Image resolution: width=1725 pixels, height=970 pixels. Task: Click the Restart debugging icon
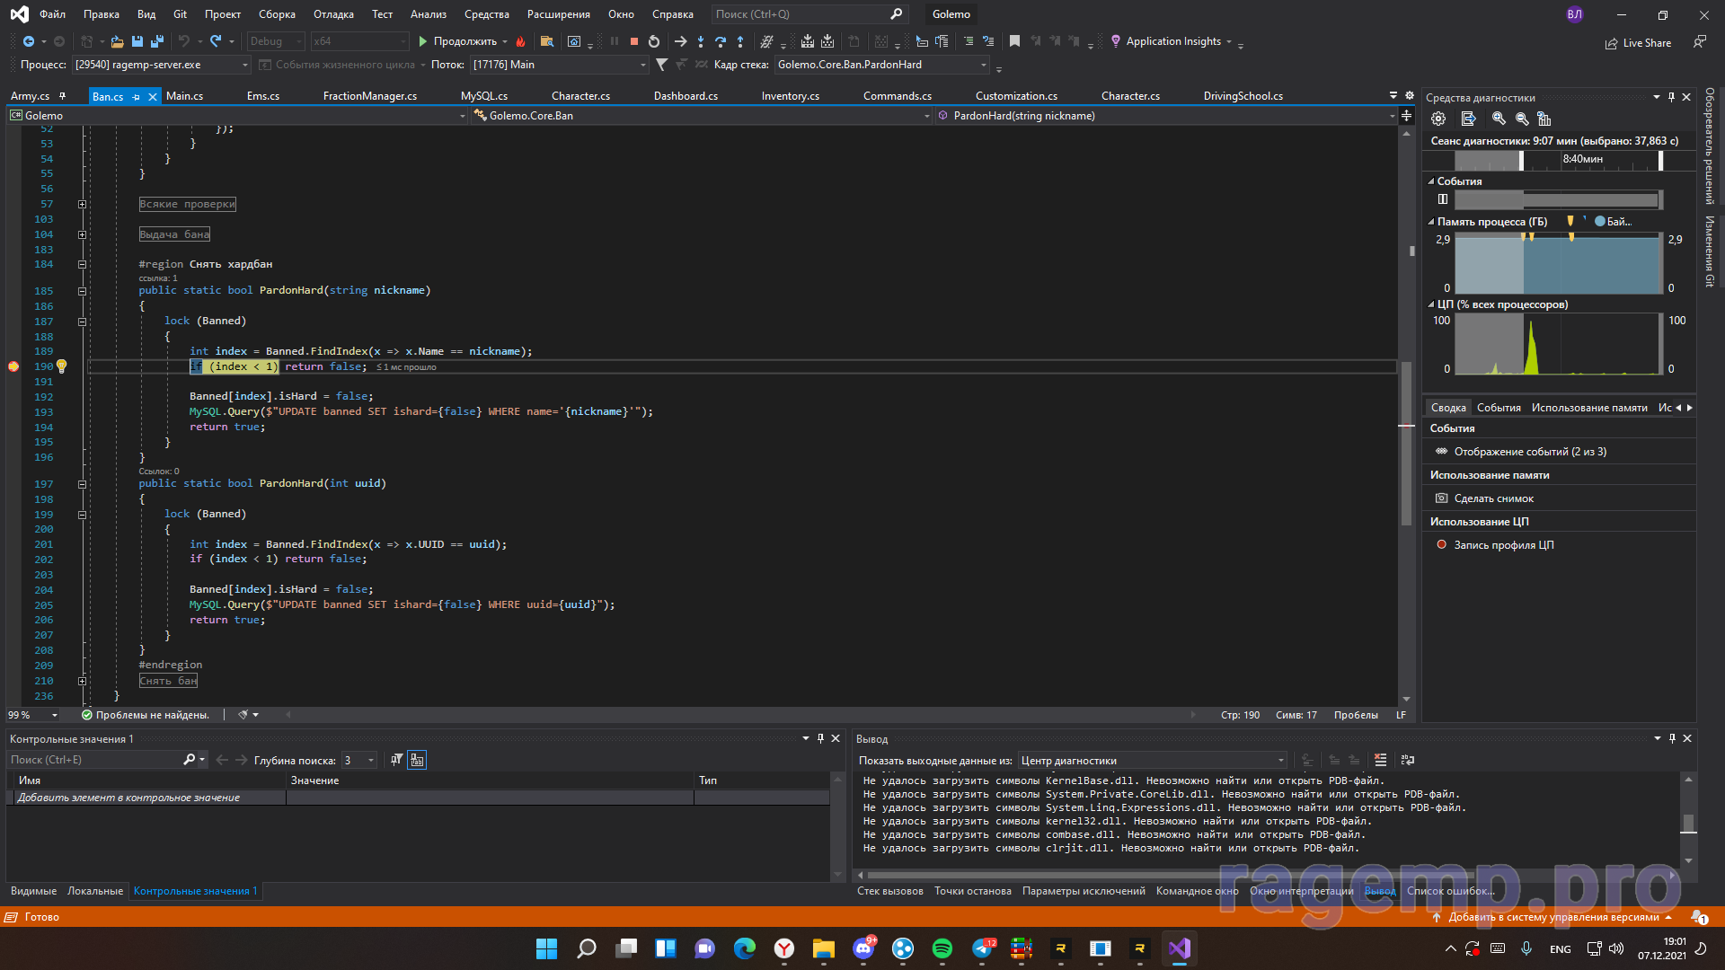coord(654,41)
